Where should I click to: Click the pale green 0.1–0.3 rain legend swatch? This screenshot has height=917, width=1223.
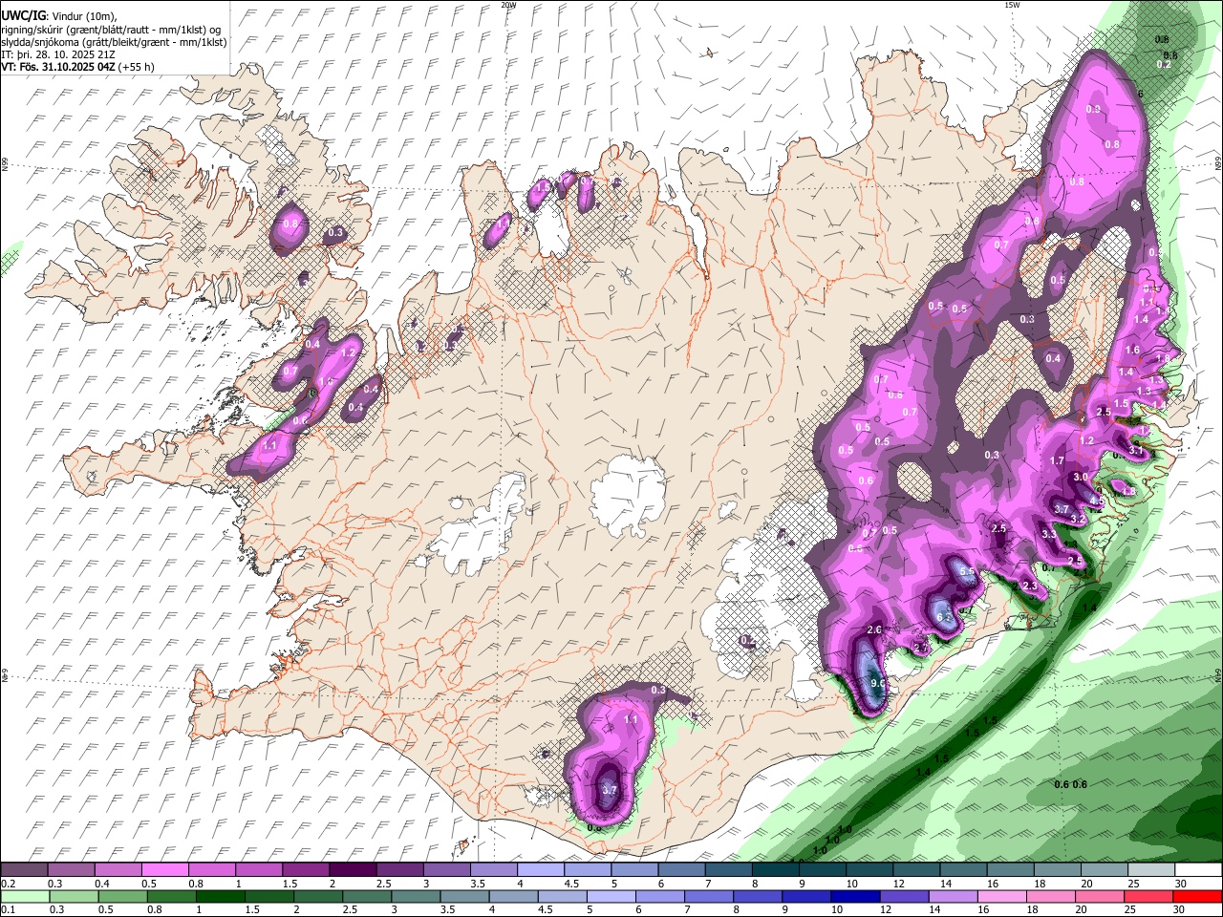(24, 897)
